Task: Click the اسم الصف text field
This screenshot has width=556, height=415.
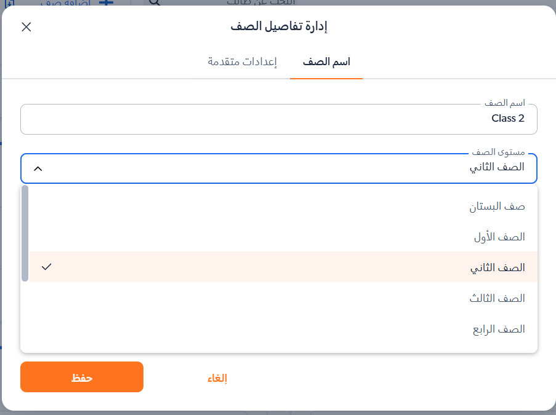Action: 278,119
